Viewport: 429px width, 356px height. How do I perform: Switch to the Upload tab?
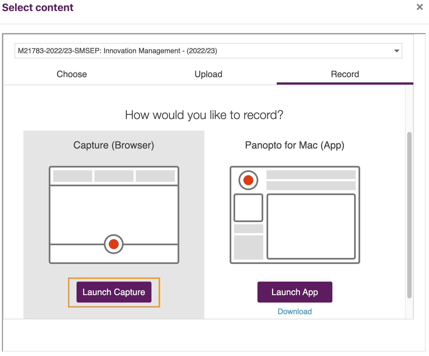(x=208, y=74)
